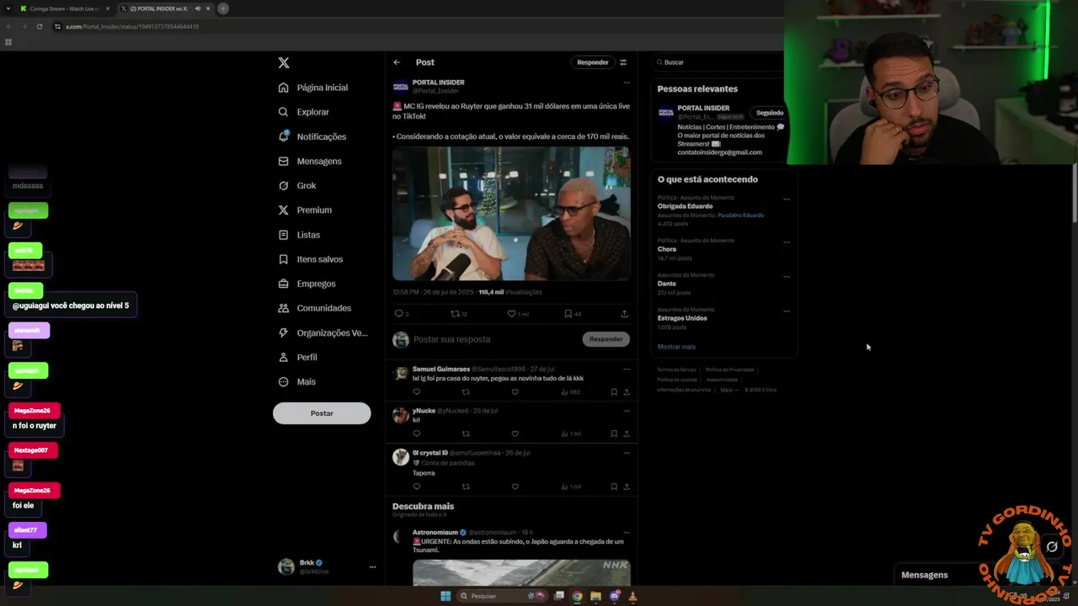Open reply sort filter icon
The width and height of the screenshot is (1078, 606).
[623, 62]
